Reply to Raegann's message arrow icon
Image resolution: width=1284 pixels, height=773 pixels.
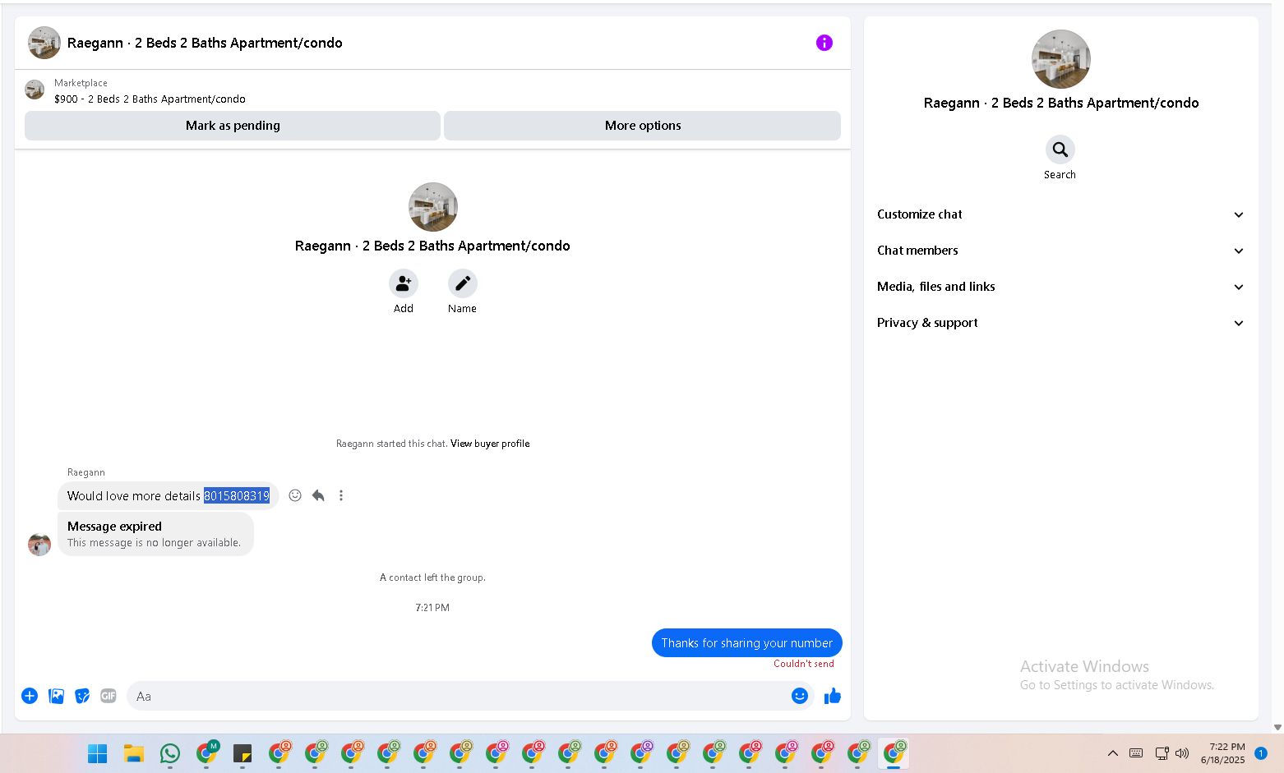click(x=318, y=495)
